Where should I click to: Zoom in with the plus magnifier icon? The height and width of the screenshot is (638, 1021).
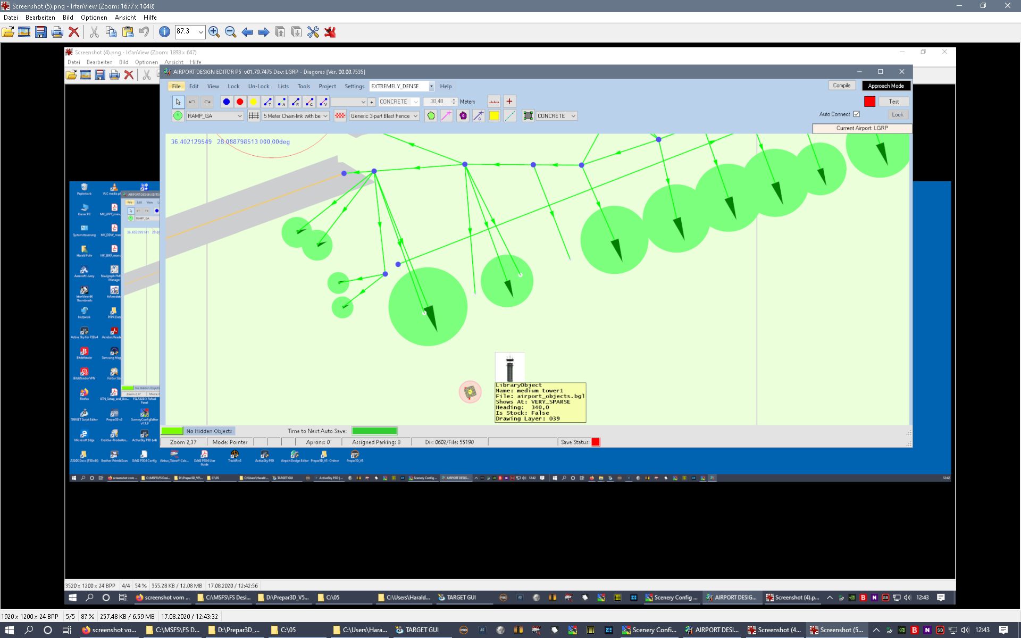214,32
